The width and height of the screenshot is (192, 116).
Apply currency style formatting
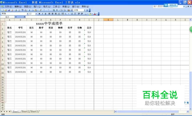[x=63, y=14]
